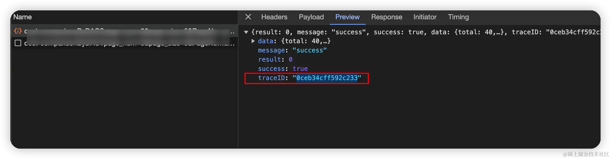Click the result: 0 property
The image size is (611, 159).
point(275,60)
